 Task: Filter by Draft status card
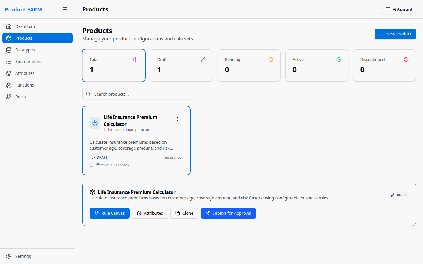click(x=181, y=65)
